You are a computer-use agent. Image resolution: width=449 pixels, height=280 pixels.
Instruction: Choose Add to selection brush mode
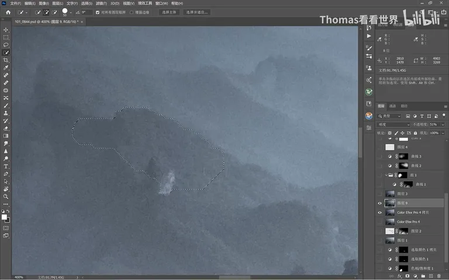click(x=46, y=12)
